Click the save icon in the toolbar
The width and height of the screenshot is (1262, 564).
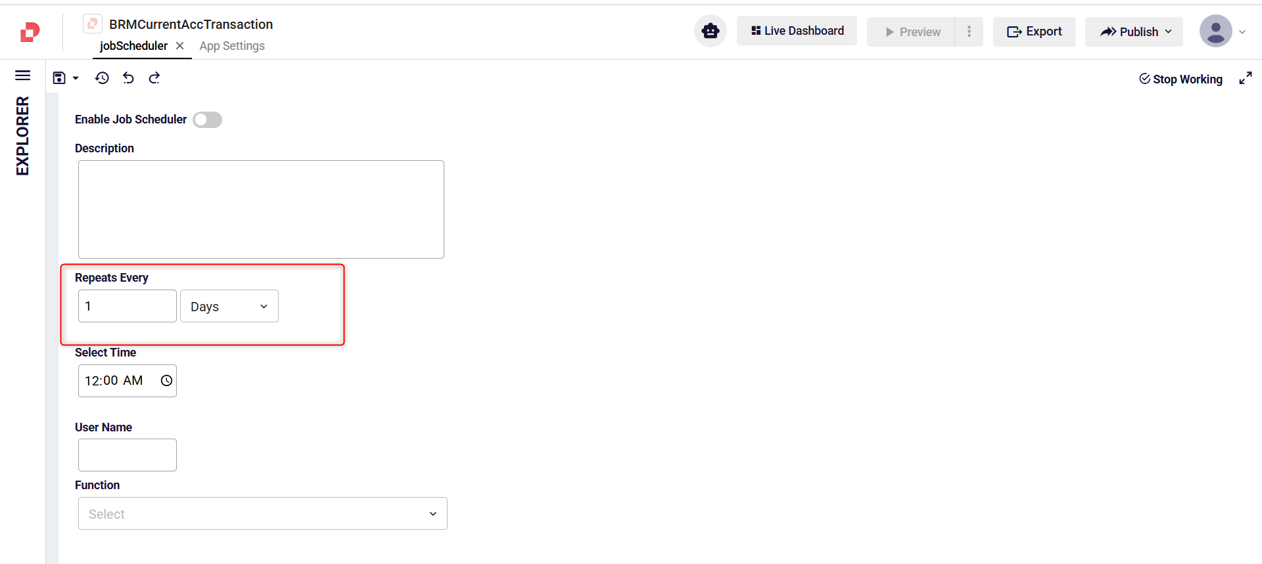[59, 78]
